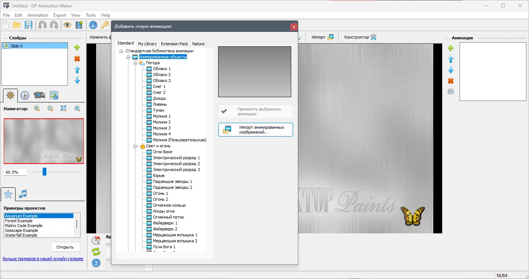Screen dimensions: 529x279
Task: Switch to the music note tab
Action: (23, 194)
